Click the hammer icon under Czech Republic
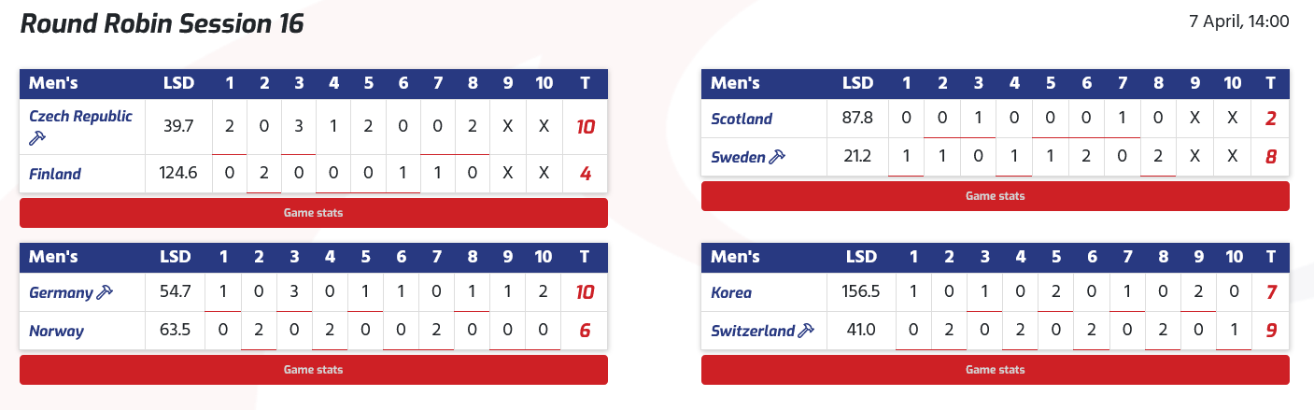 click(35, 138)
